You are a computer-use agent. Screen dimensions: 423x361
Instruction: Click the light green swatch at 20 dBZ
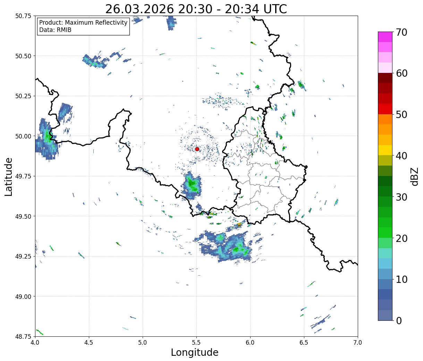[385, 243]
